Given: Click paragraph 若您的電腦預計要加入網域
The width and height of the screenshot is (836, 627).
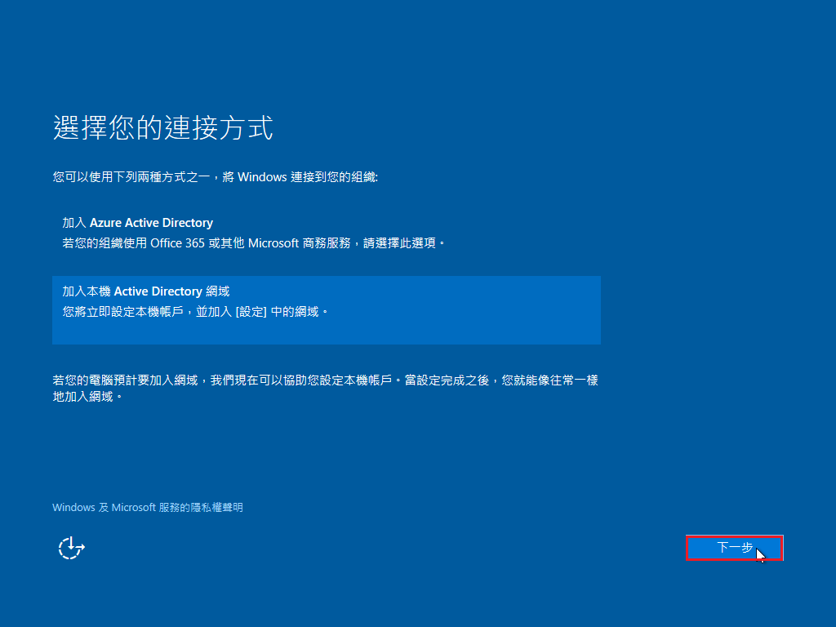Looking at the screenshot, I should 325,388.
